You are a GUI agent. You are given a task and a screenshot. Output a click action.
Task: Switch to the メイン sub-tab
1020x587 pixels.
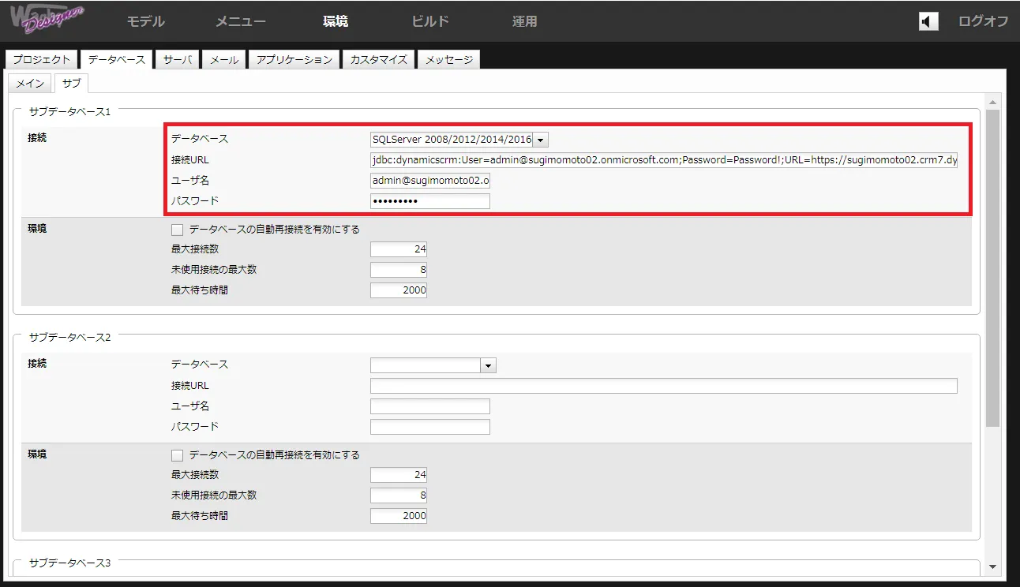tap(30, 83)
